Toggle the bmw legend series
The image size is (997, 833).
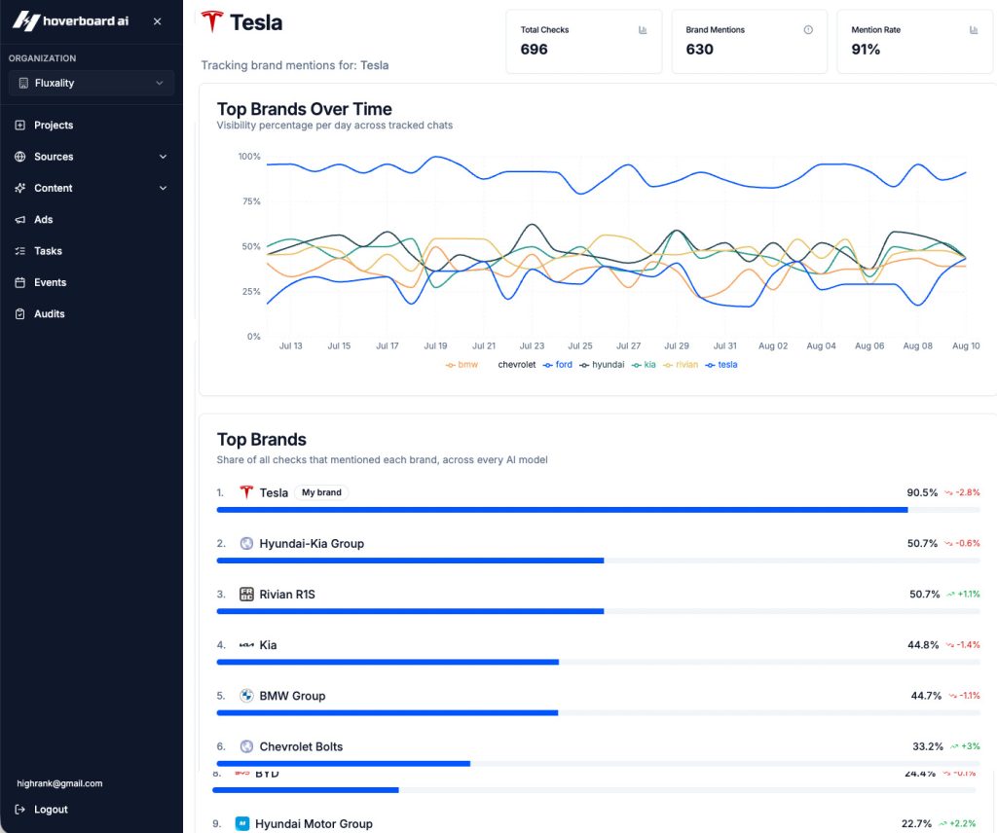[462, 365]
